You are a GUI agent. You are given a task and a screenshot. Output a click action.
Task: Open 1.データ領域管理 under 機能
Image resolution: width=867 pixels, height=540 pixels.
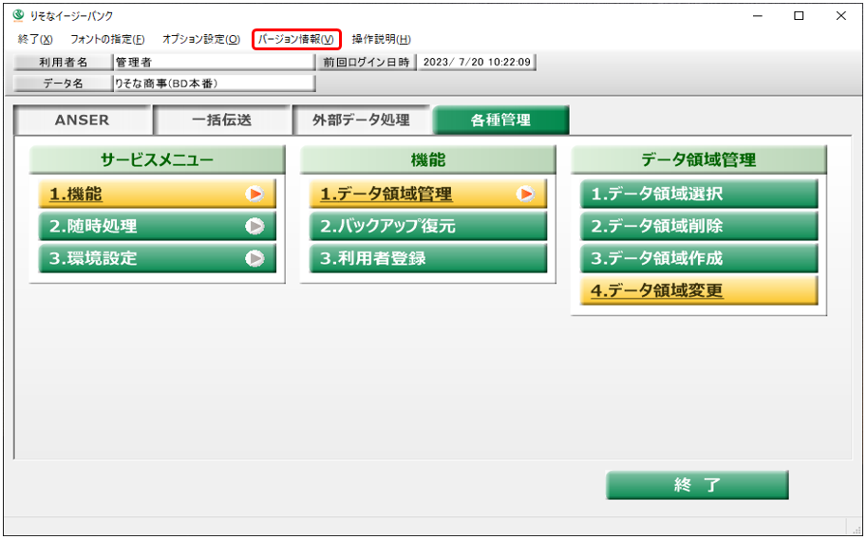[x=428, y=194]
